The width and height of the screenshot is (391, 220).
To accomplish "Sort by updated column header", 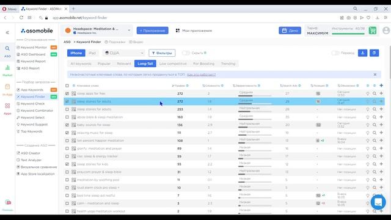I will coord(348,86).
